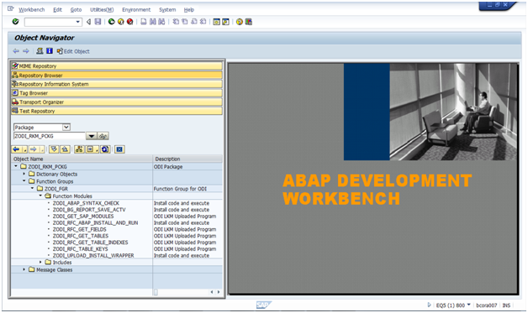Open the Repository Information System
Image resolution: width=528 pixels, height=313 pixels.
coord(117,84)
